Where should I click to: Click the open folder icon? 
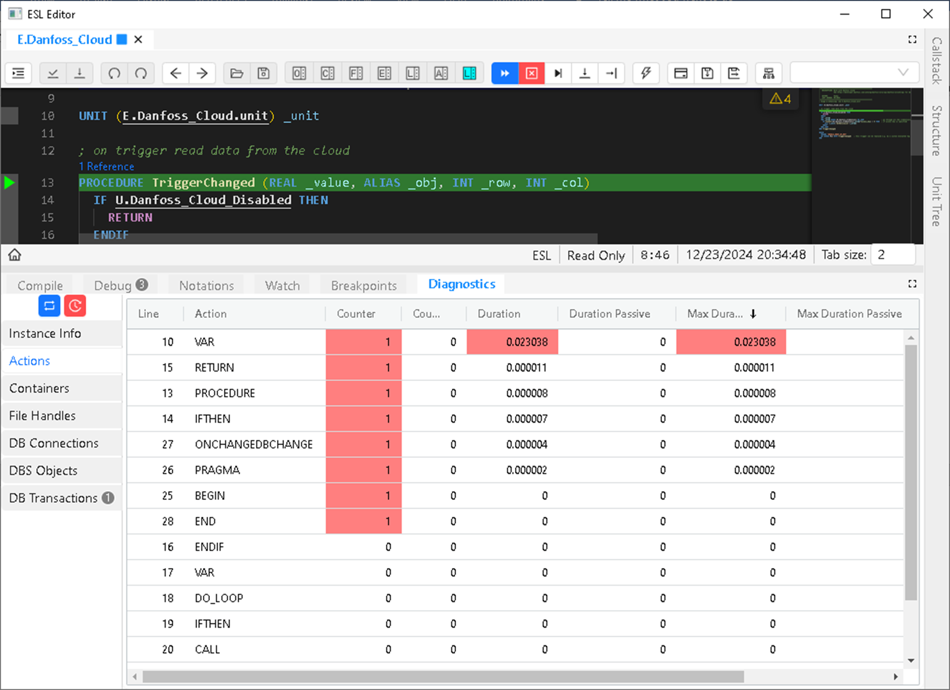(237, 73)
